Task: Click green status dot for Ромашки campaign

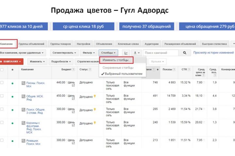Action: coord(13,141)
